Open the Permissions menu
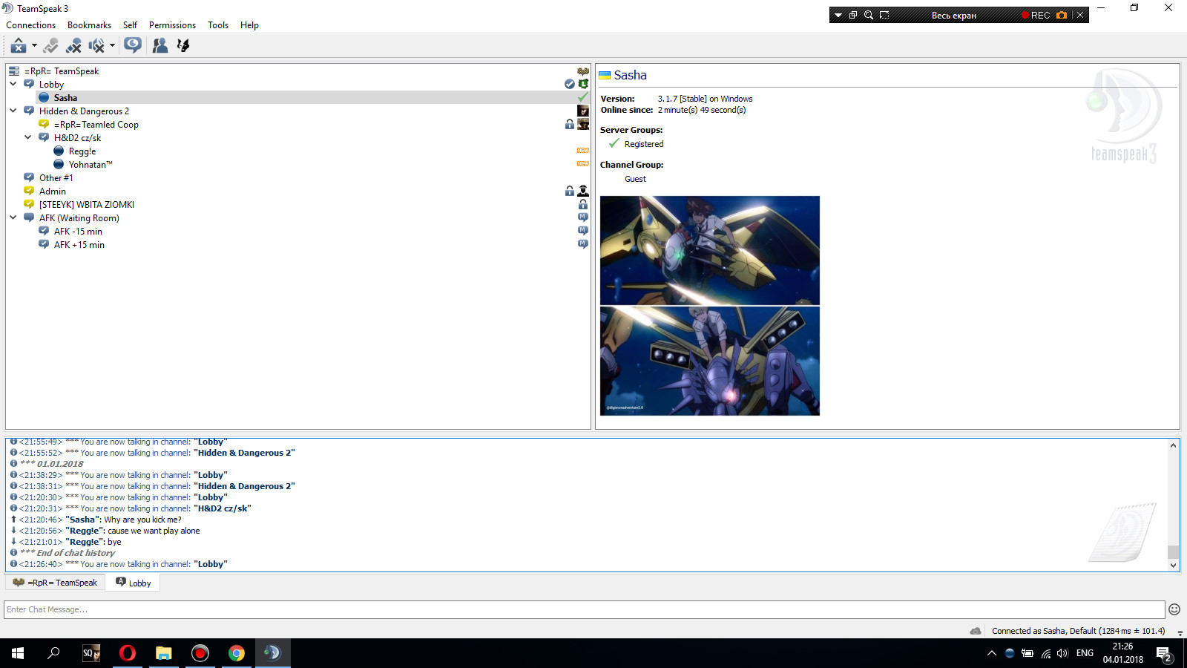 (x=172, y=25)
